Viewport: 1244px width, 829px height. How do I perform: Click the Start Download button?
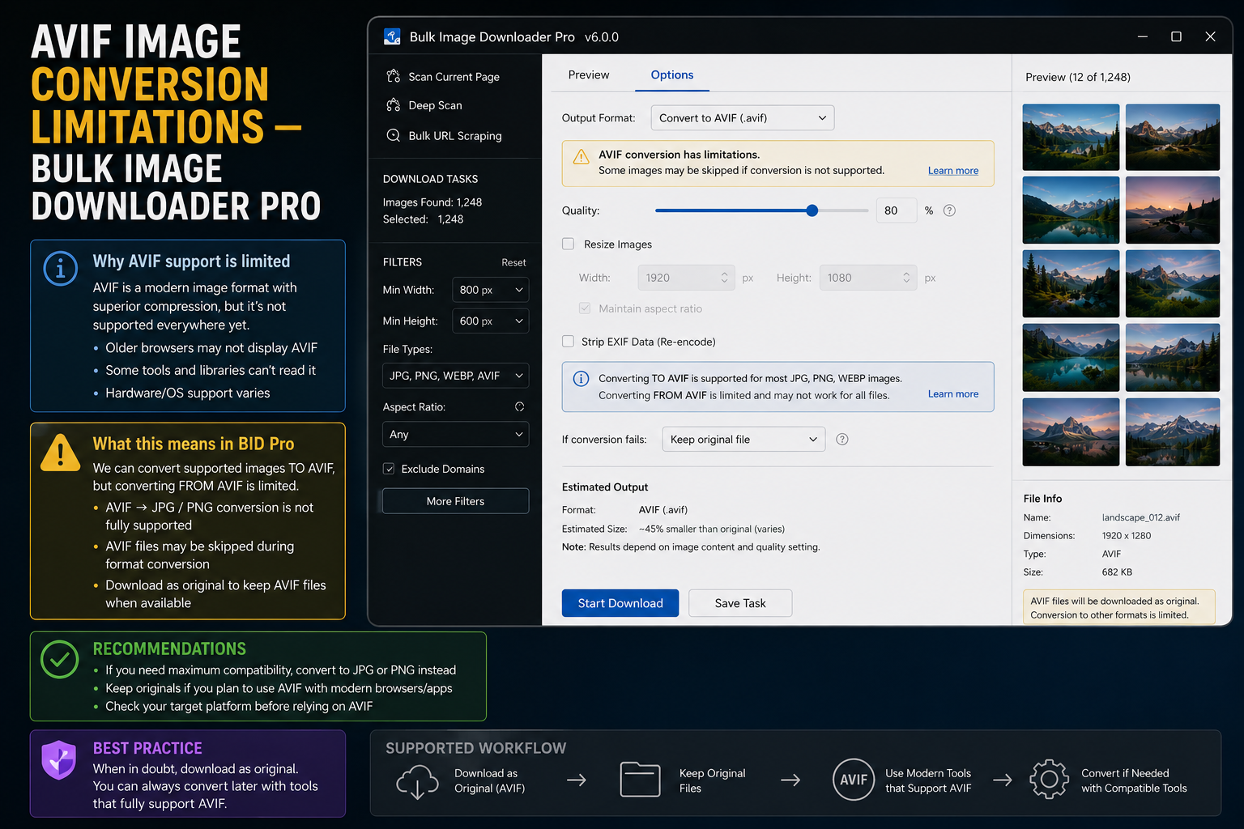[620, 603]
